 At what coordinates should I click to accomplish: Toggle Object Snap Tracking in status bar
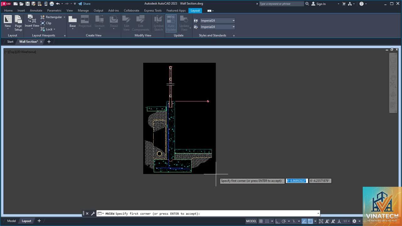pos(304,221)
